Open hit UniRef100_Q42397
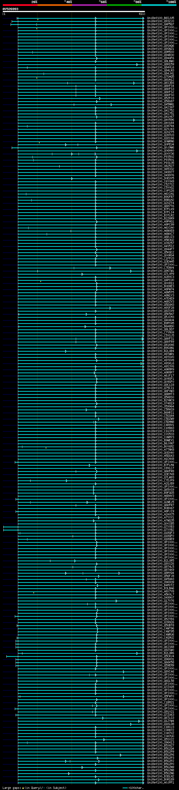Image resolution: width=179 pixels, height=790 pixels. 161,107
